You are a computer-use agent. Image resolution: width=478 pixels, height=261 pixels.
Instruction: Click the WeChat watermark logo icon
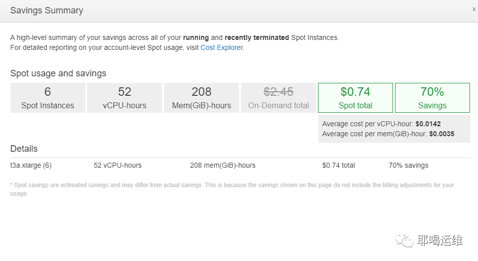[405, 241]
